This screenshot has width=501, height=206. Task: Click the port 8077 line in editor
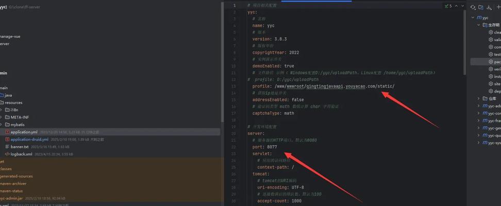[x=261, y=147]
